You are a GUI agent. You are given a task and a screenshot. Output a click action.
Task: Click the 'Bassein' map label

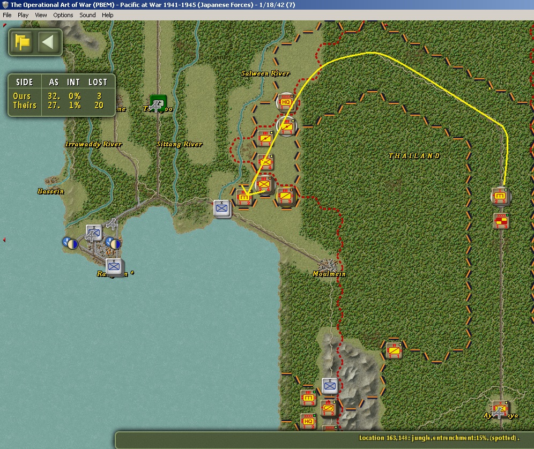(50, 191)
